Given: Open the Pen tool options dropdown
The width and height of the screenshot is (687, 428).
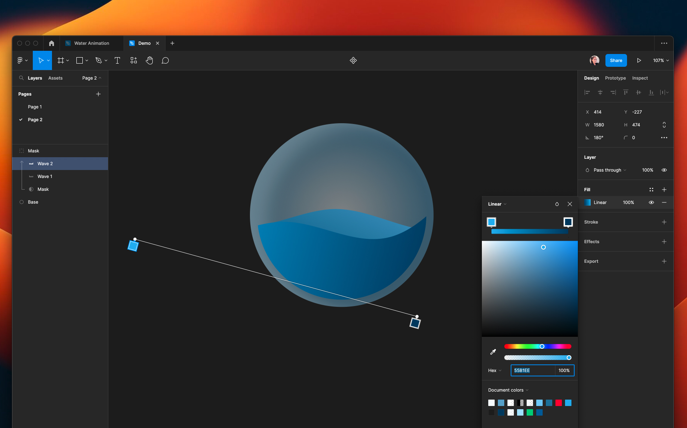Looking at the screenshot, I should [x=106, y=60].
